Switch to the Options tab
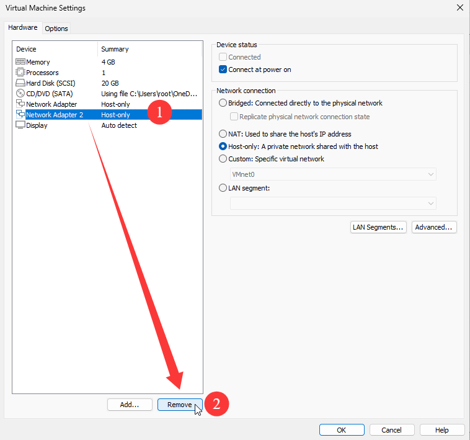470x440 pixels. [56, 29]
